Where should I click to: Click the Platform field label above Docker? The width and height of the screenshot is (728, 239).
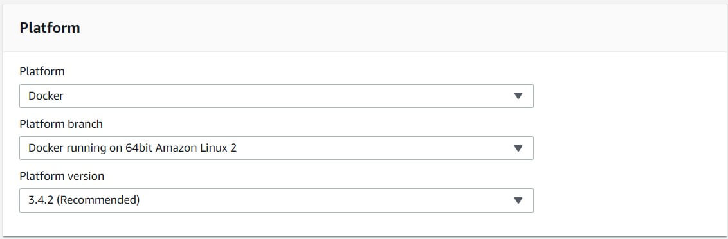click(x=42, y=71)
